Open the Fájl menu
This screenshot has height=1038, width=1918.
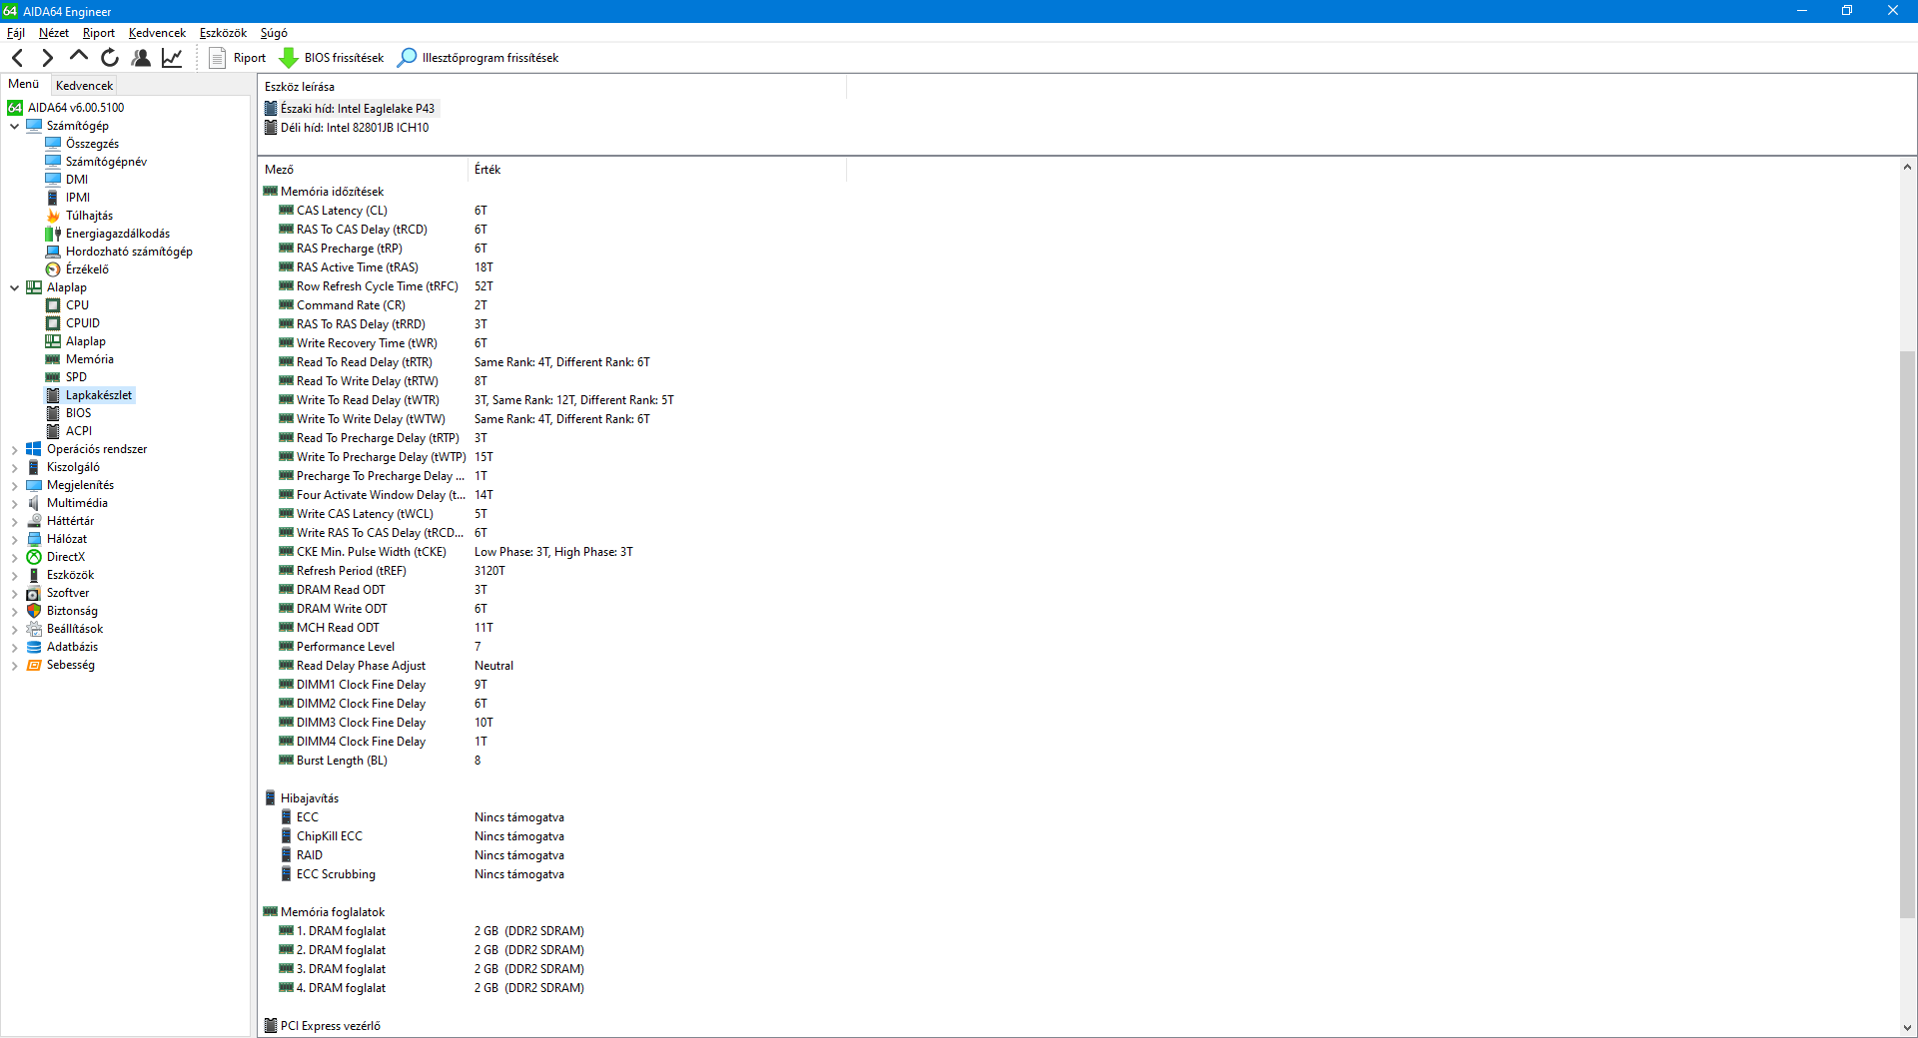point(16,33)
